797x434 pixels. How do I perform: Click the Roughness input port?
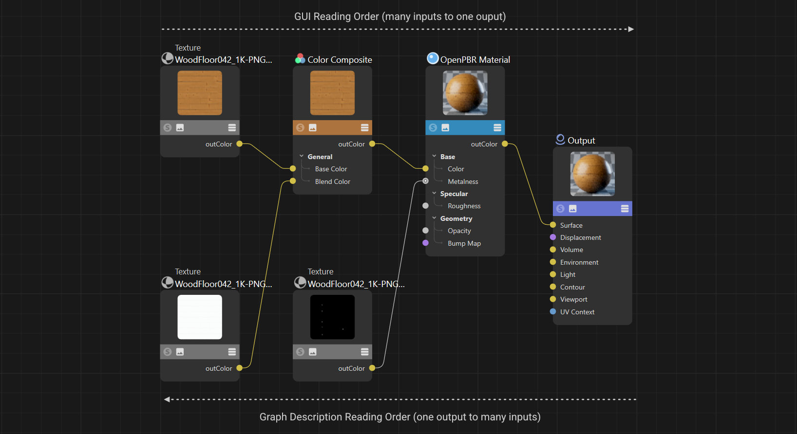425,206
